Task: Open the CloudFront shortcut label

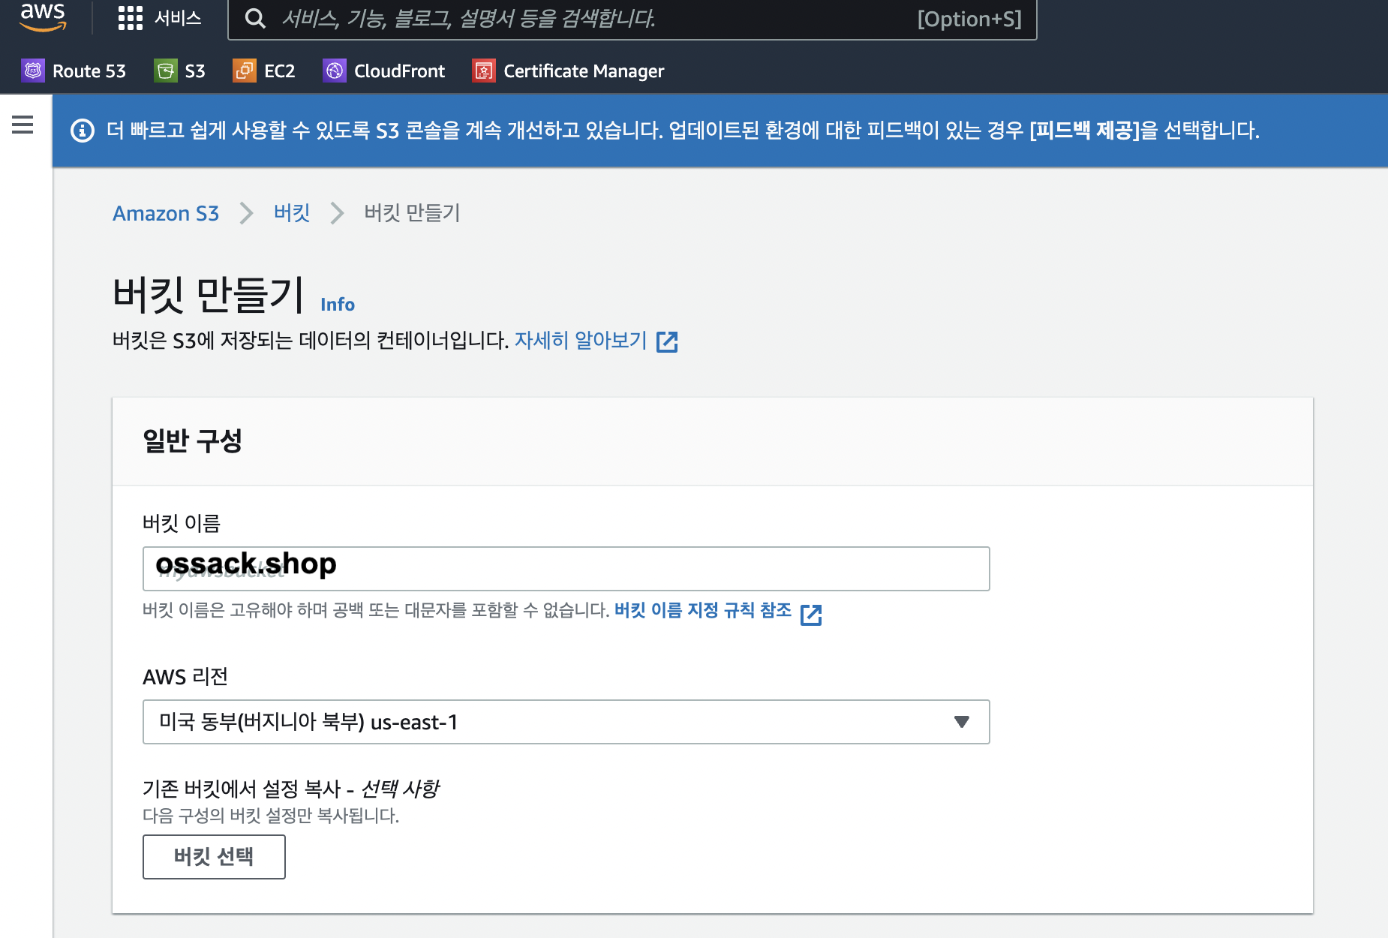Action: click(400, 71)
